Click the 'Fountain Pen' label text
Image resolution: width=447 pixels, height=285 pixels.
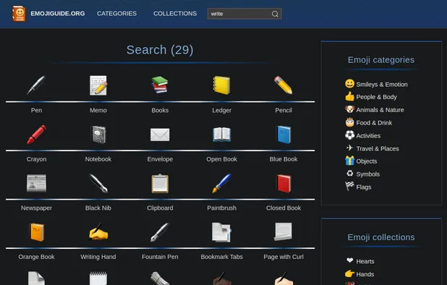click(x=160, y=257)
